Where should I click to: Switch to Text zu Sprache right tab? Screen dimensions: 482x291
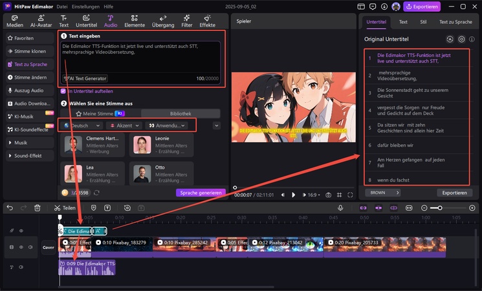[x=455, y=22]
